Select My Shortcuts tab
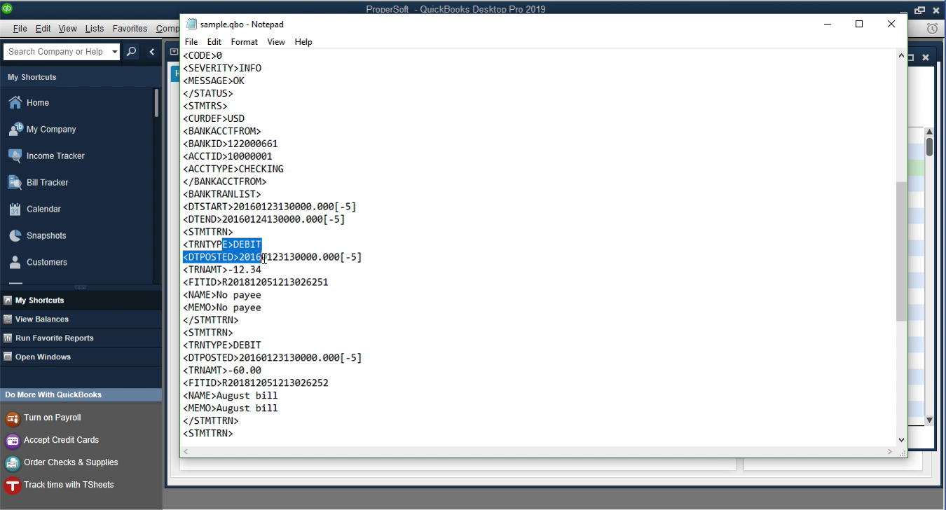Viewport: 946px width, 510px height. [x=81, y=300]
